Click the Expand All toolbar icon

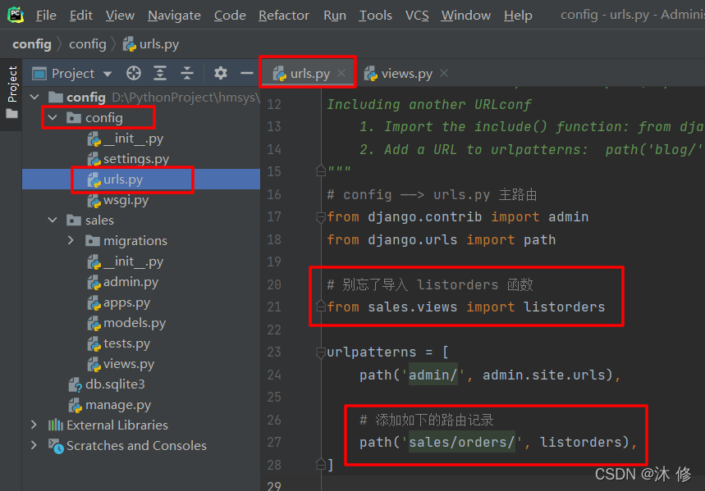[160, 73]
